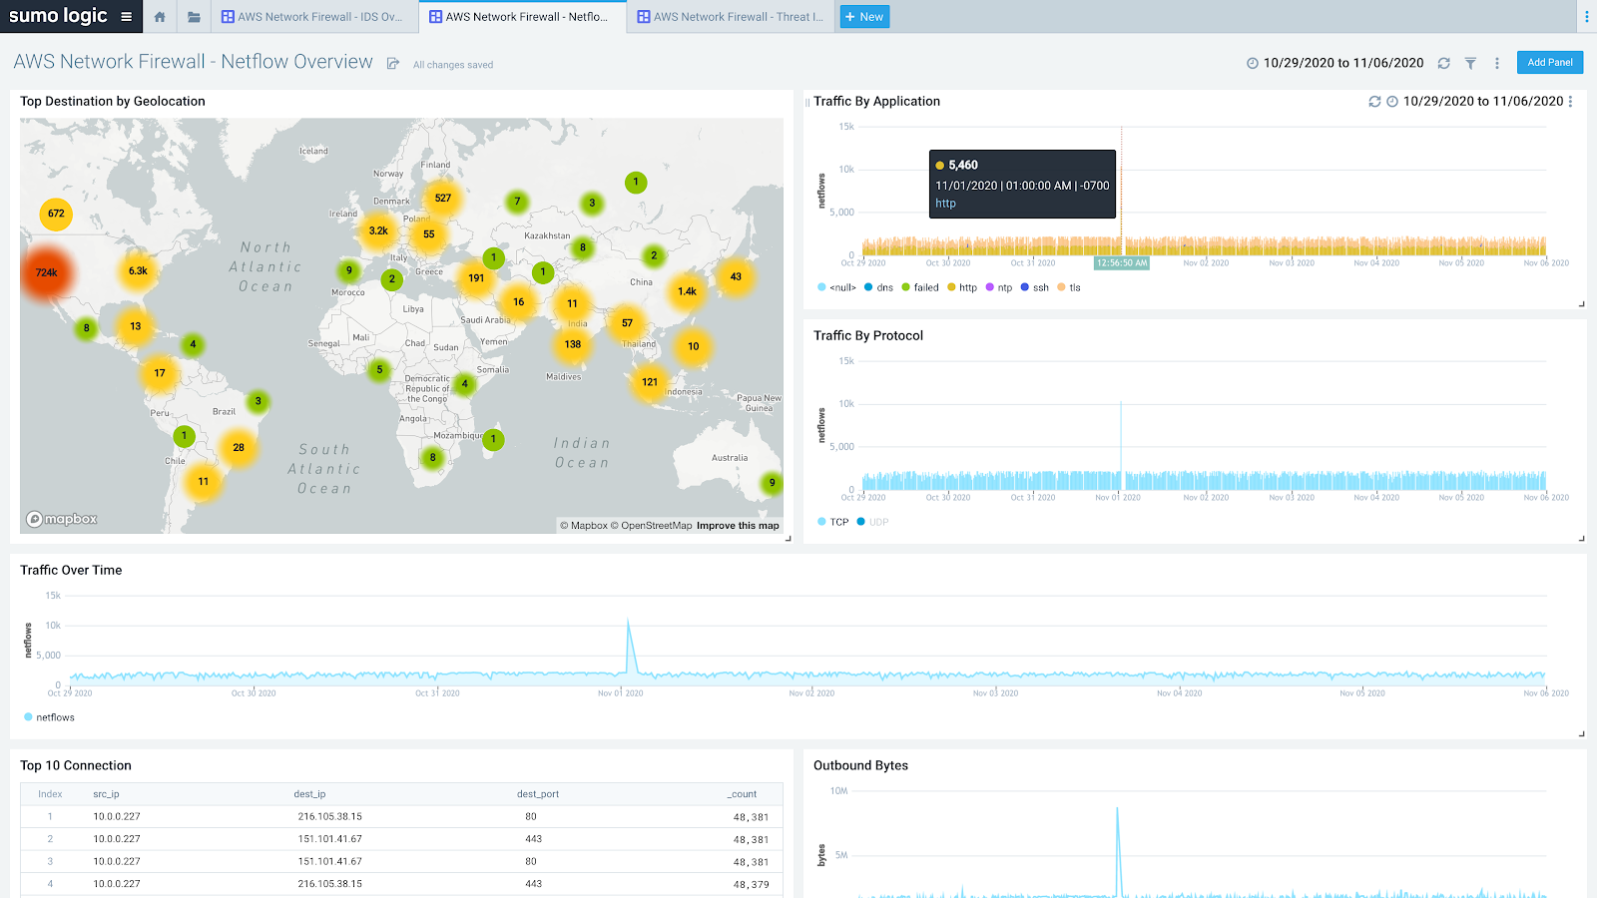Switch to AWS Network Firewall - Threat Intel tab
This screenshot has height=898, width=1597.
pos(731,17)
